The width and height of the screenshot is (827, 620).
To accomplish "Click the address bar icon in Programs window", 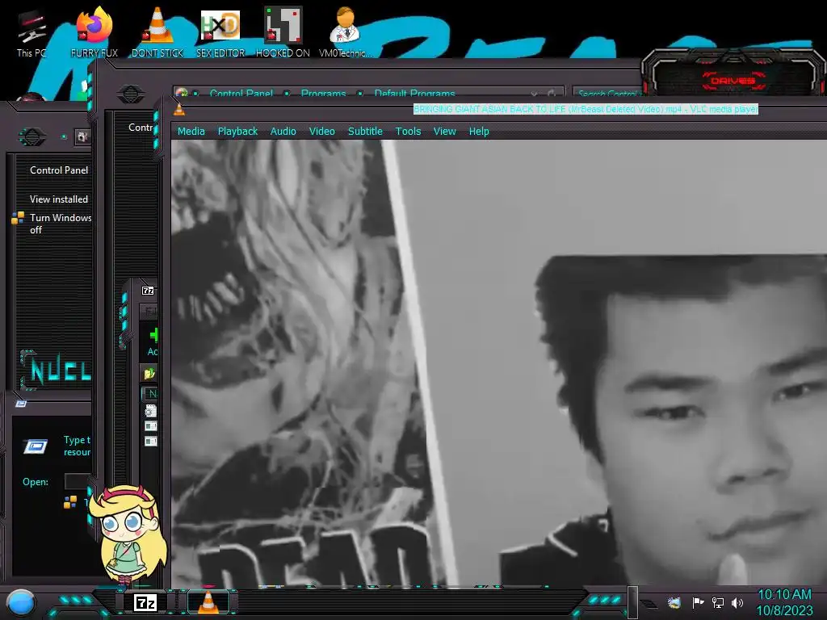I will point(82,137).
